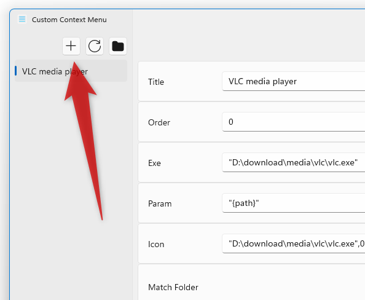Select the Order label text
Image resolution: width=365 pixels, height=300 pixels.
tap(159, 122)
